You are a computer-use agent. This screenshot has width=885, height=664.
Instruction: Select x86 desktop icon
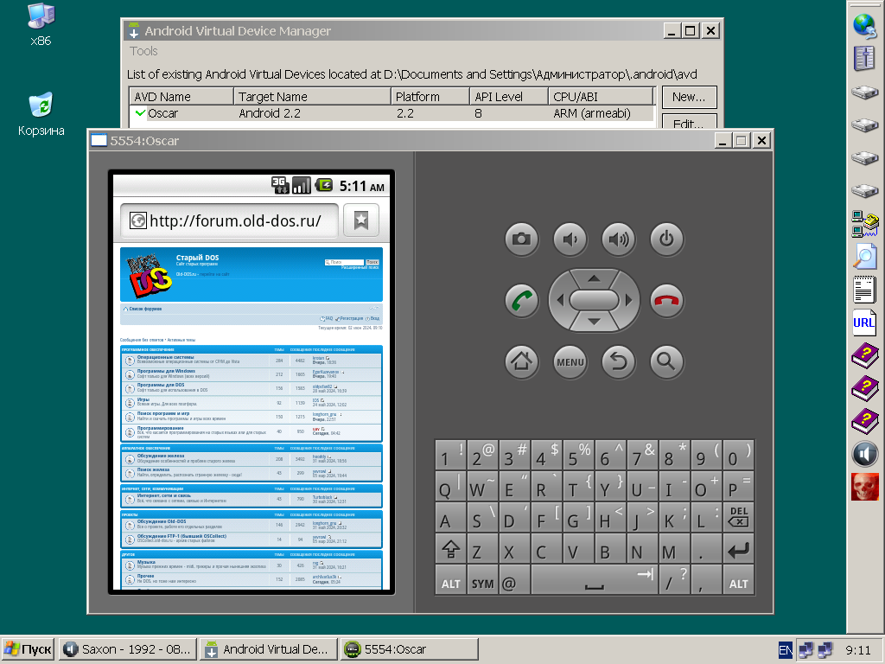(41, 25)
